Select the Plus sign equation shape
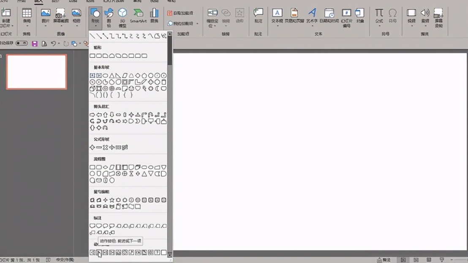 click(x=92, y=148)
